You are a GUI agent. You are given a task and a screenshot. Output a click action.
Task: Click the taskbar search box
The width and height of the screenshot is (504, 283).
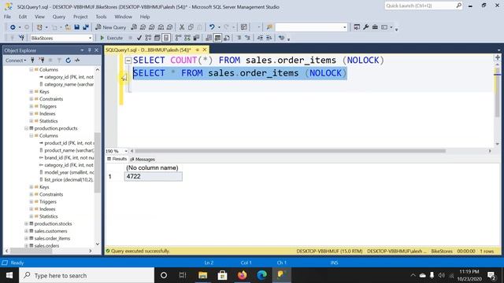tap(87, 275)
